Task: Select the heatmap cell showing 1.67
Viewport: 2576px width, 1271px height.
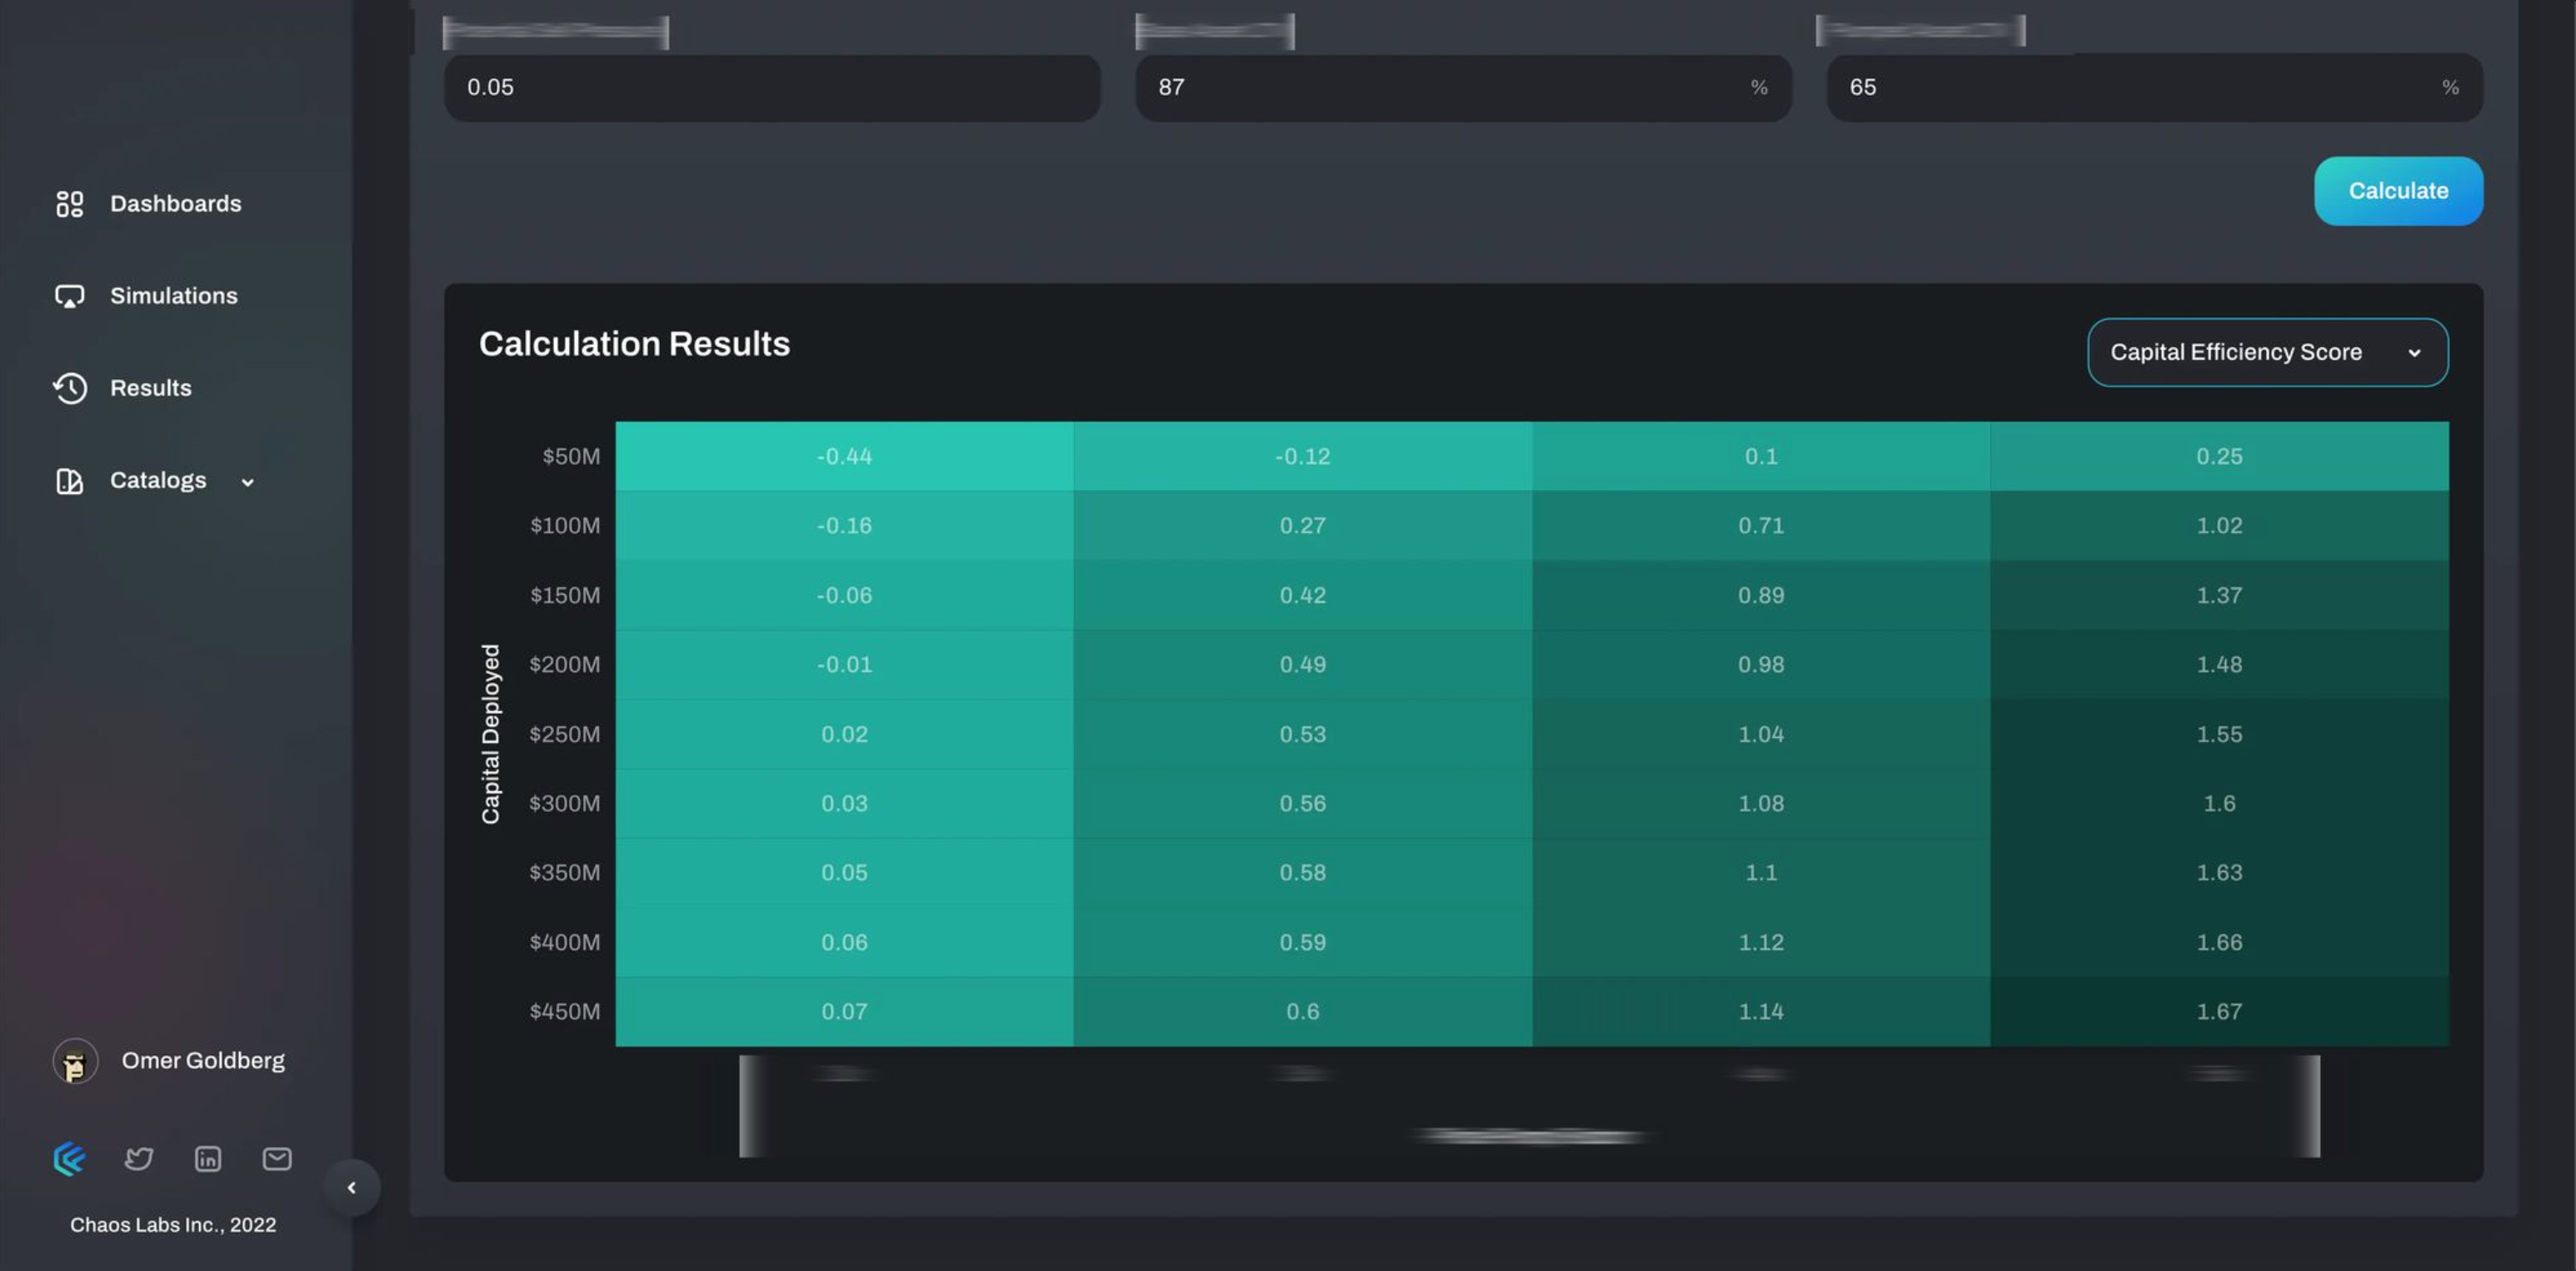Action: 2218,1012
